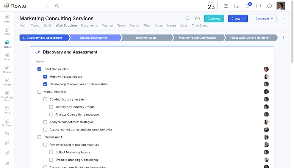Open the Create dropdown button
This screenshot has width=294, height=168.
coord(238,19)
